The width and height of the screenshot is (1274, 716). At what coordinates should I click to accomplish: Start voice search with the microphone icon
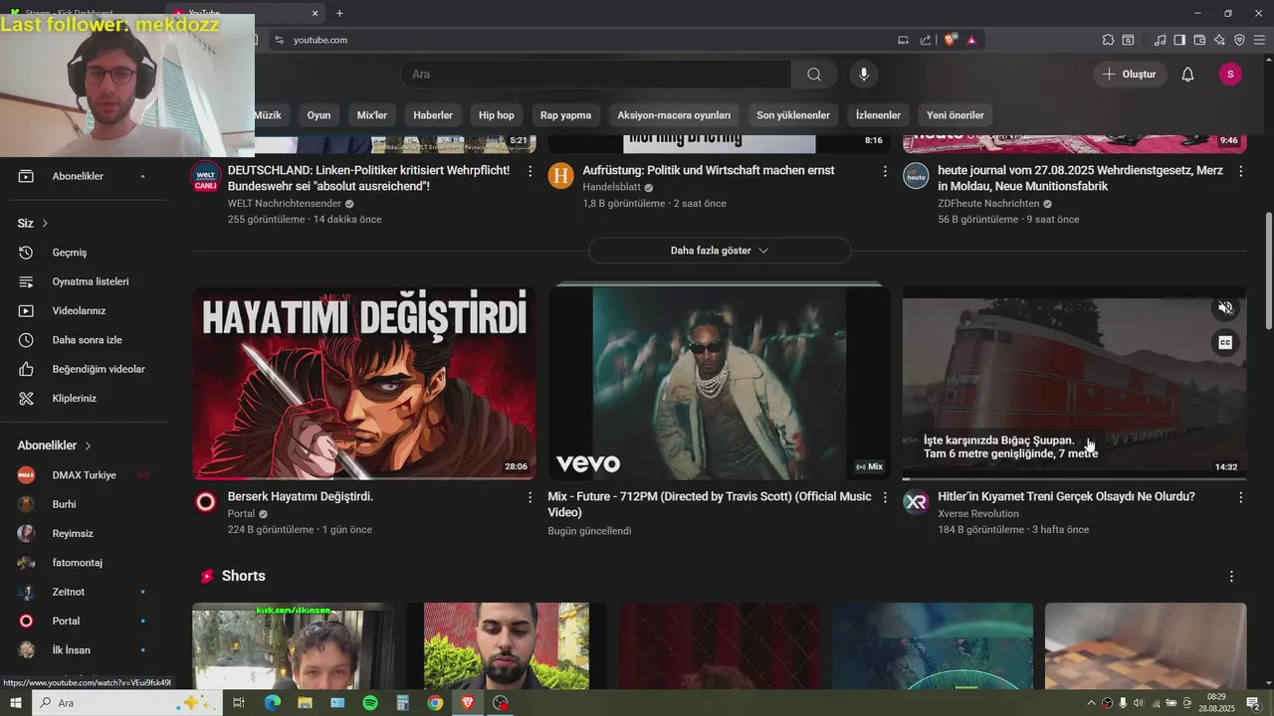864,75
